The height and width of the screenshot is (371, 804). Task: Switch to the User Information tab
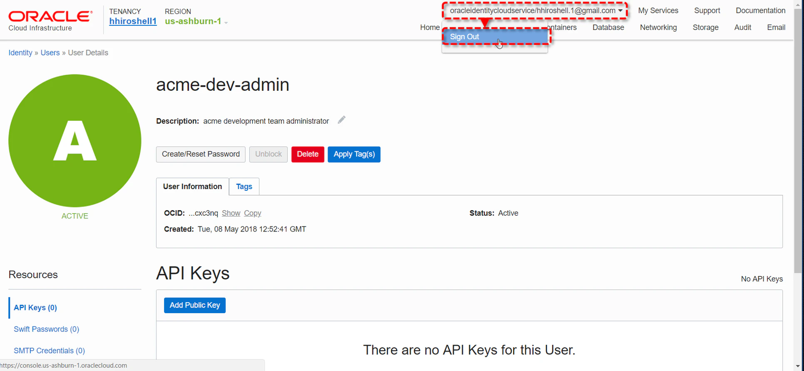tap(192, 187)
